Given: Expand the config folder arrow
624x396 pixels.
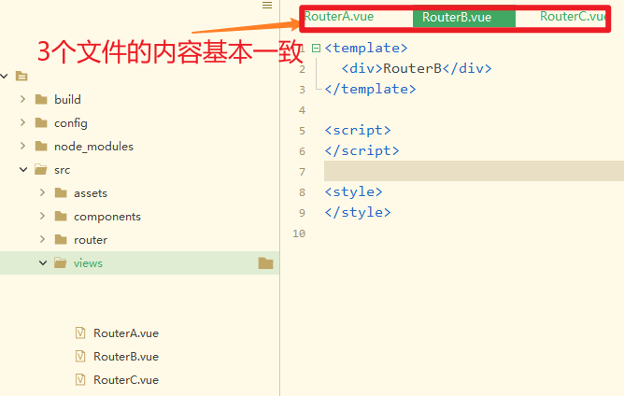Looking at the screenshot, I should (x=23, y=122).
